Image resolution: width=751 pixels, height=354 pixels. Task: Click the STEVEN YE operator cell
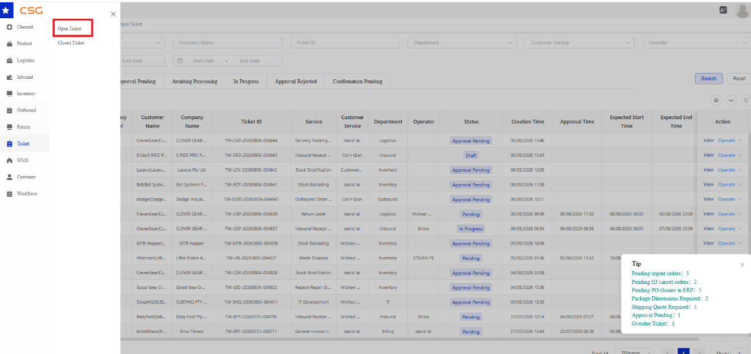coord(423,258)
